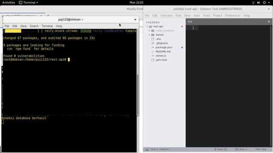273x153 pixels.
Task: Open Sublime Text Project menu
Action: coord(218,15)
